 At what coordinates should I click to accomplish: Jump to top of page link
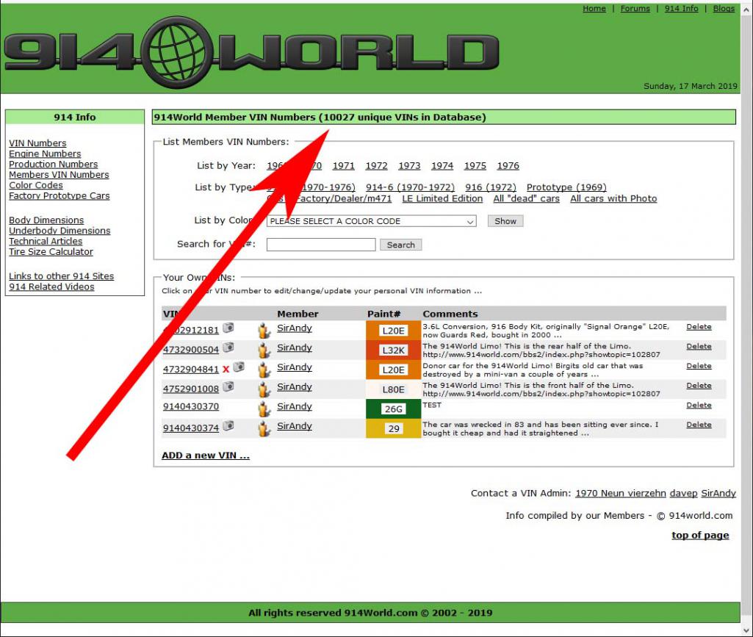click(700, 535)
